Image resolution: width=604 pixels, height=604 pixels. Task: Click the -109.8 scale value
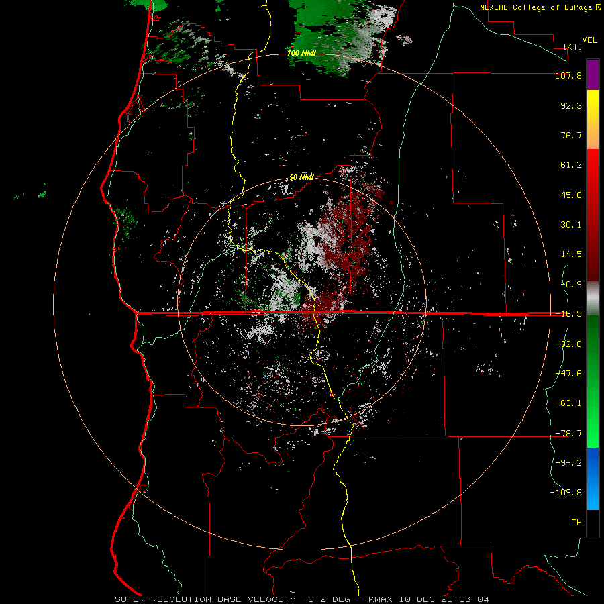pos(566,493)
